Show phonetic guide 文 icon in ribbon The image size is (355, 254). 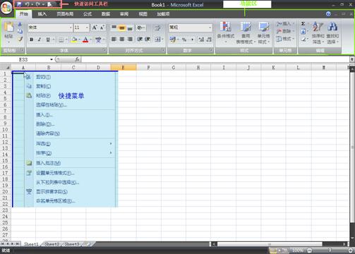98,40
